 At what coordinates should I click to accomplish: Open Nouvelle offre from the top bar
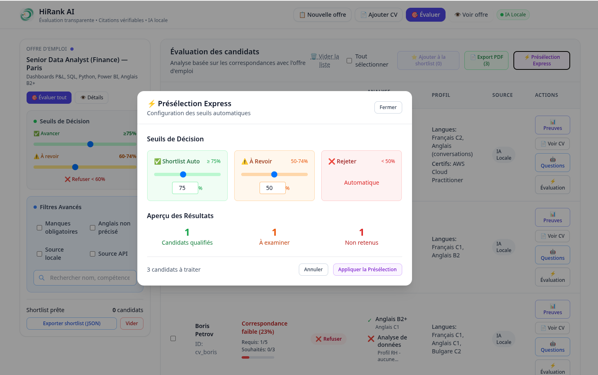[x=323, y=14]
